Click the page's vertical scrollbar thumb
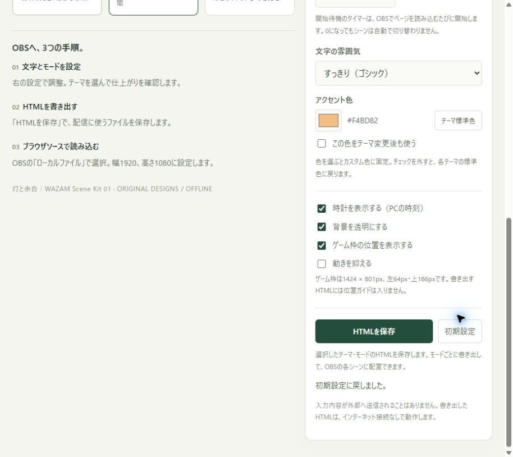Viewport: 513px width, 457px height. [509, 332]
